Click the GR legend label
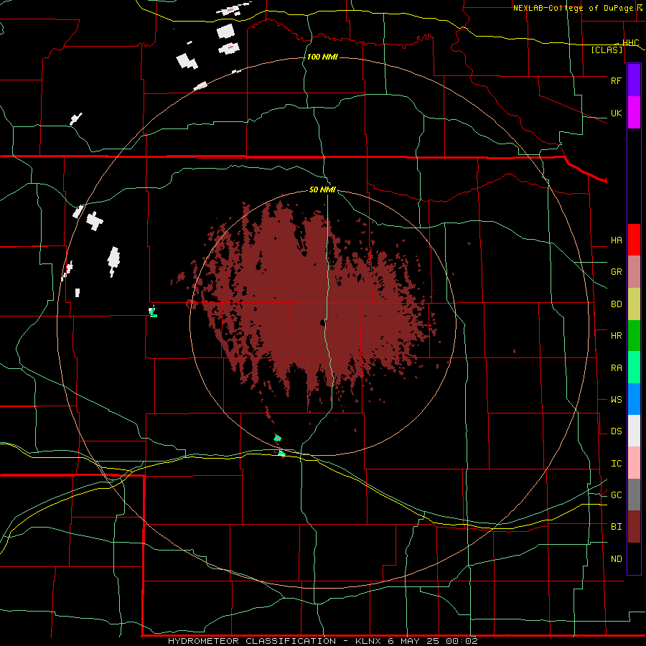This screenshot has height=646, width=646. [x=616, y=272]
